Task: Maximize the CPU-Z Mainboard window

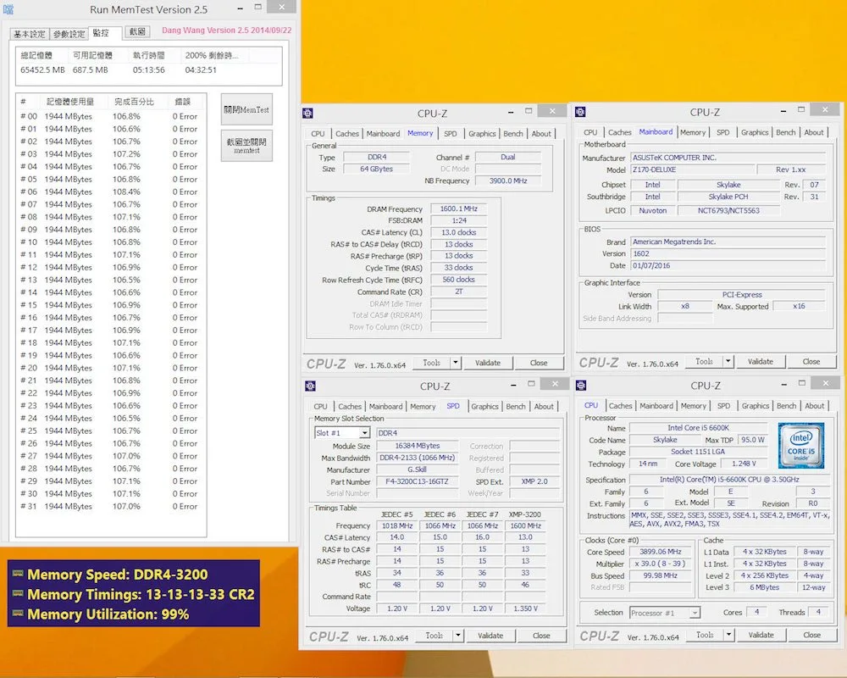Action: [x=801, y=110]
